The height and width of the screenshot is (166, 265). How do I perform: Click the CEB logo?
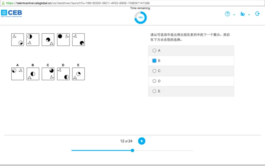click(12, 13)
